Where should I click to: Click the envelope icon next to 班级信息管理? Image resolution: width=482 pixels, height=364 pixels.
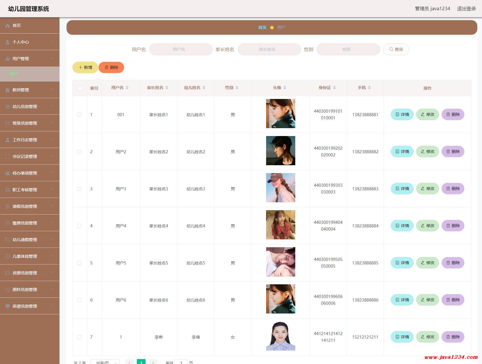point(8,123)
